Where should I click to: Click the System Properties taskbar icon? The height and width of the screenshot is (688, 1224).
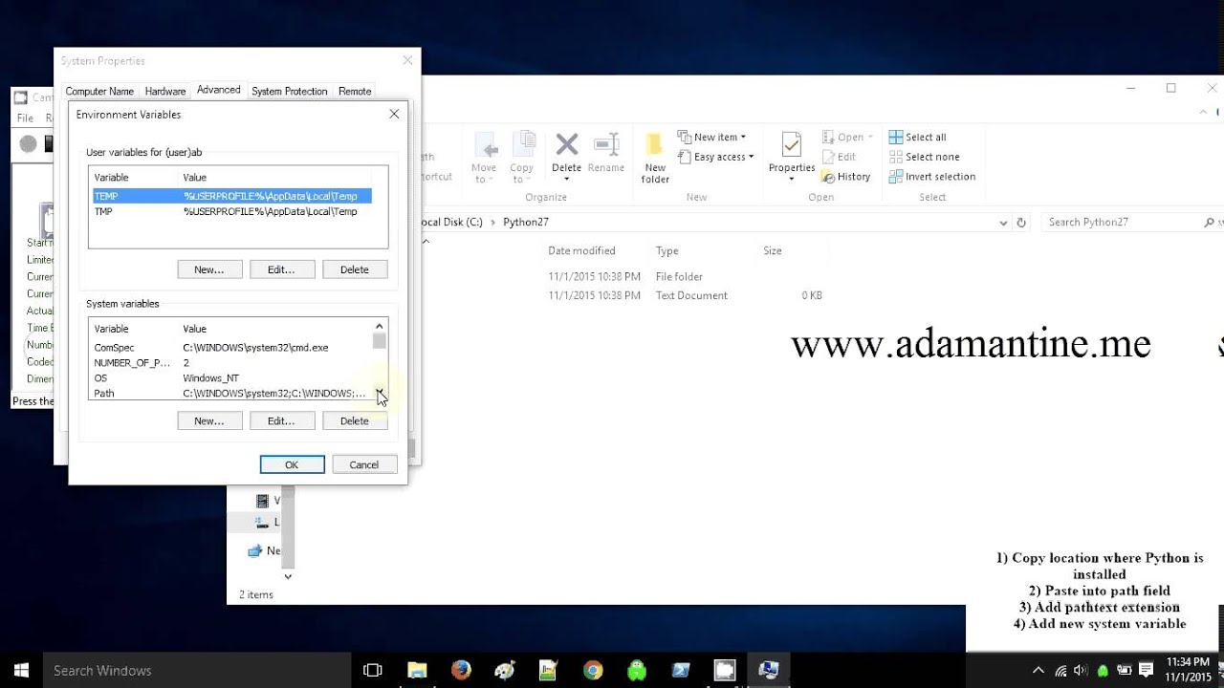(x=769, y=670)
